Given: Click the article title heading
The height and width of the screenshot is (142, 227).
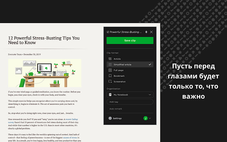Looking at the screenshot, I should pos(44,40).
